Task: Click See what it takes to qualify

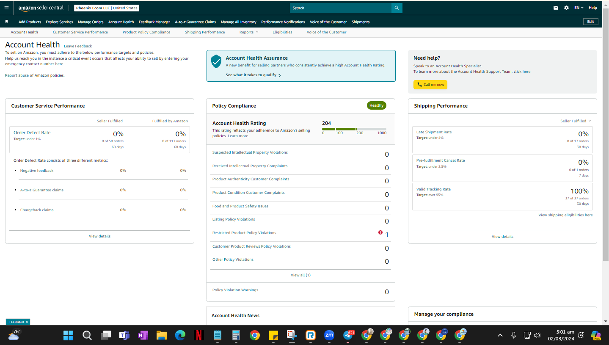Action: coord(253,75)
